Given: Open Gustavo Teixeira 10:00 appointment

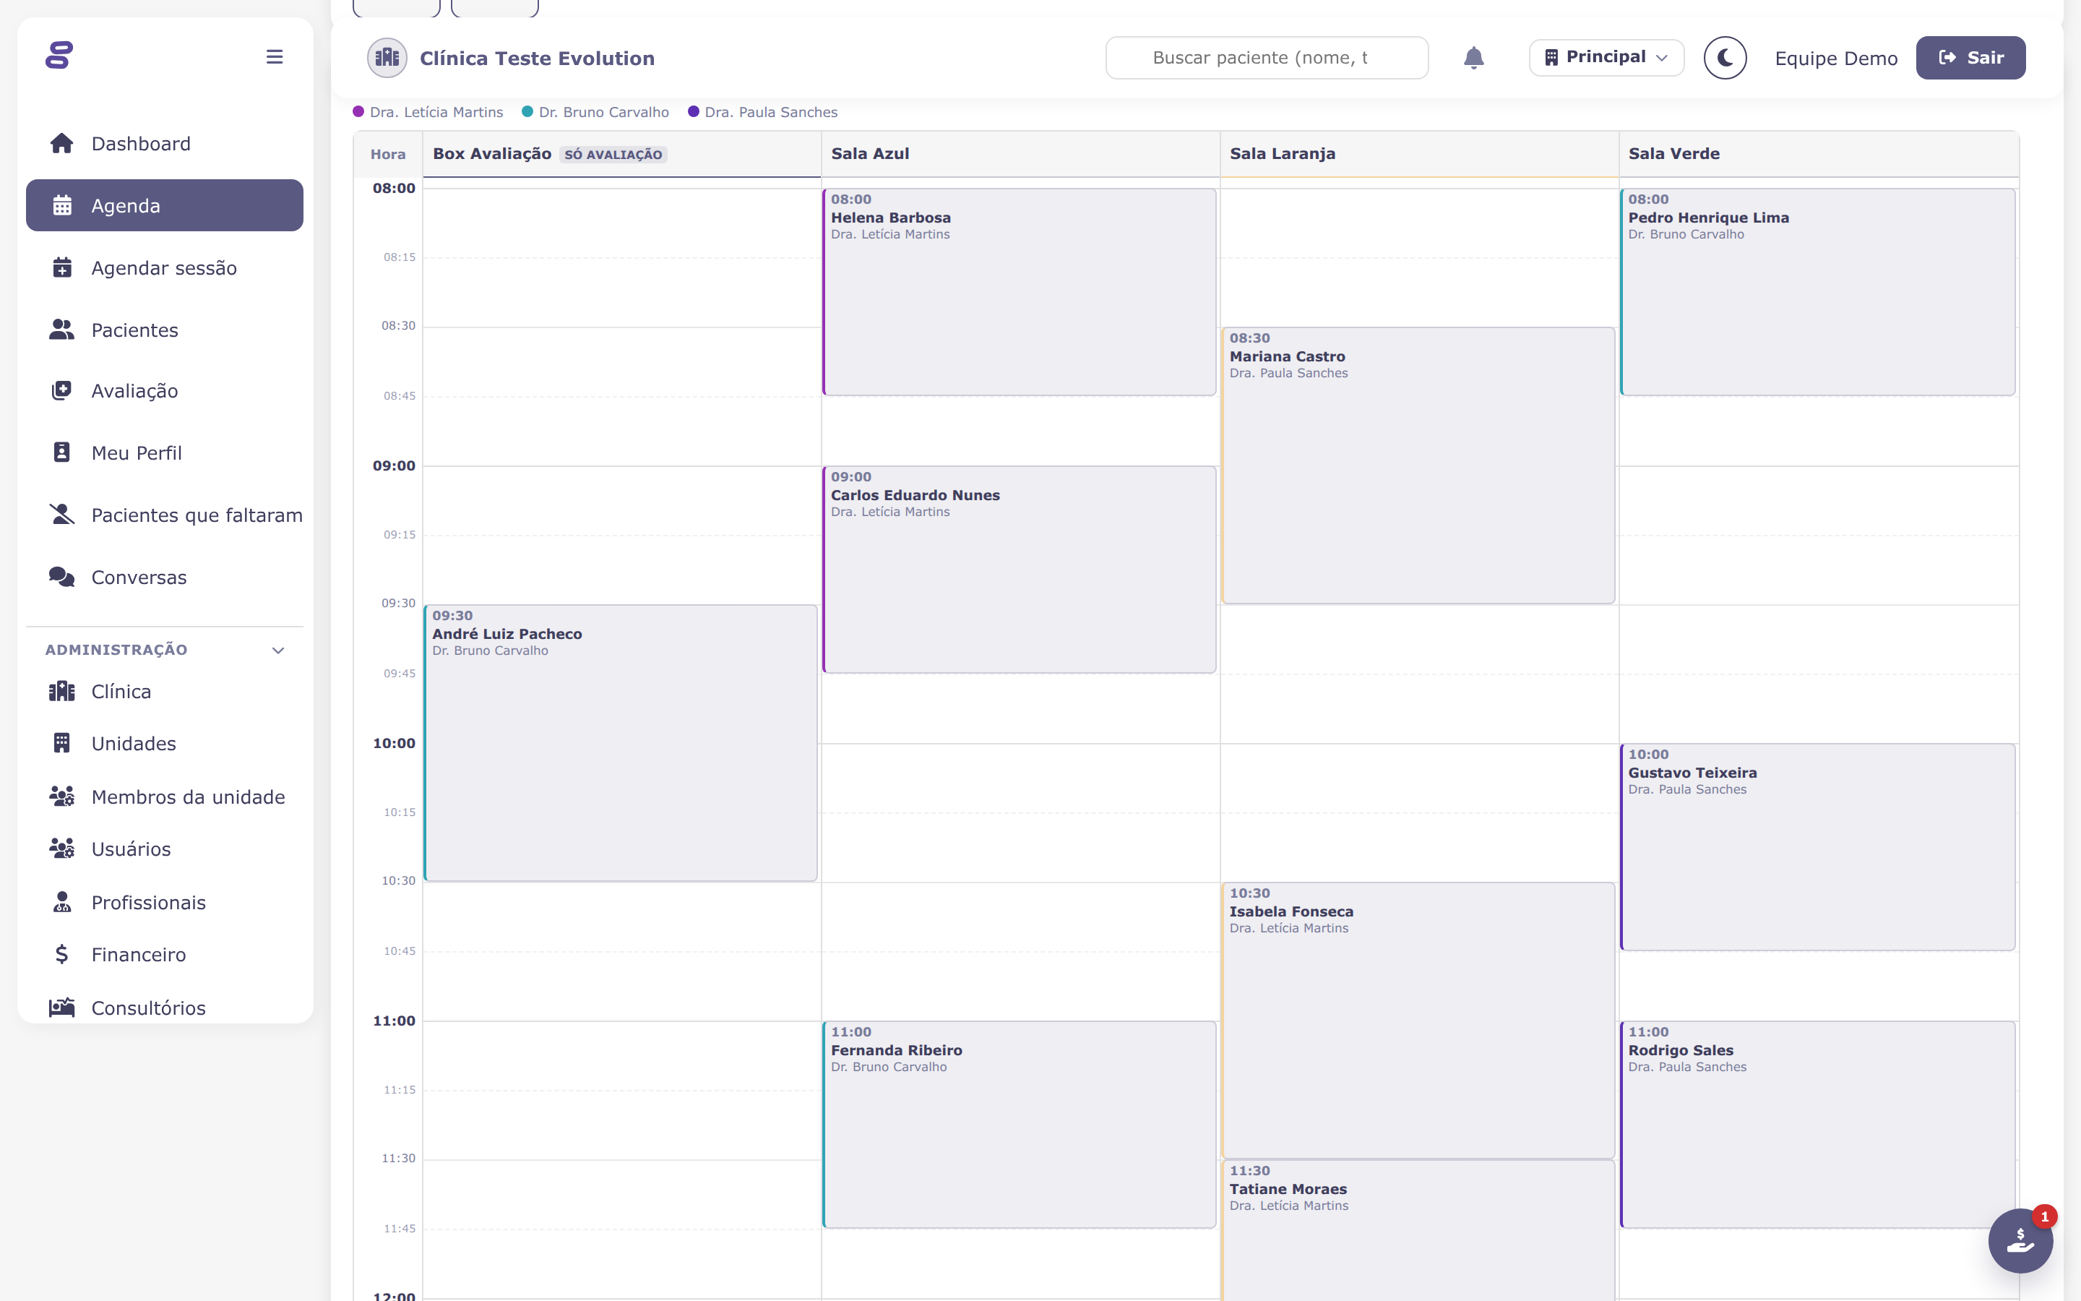Looking at the screenshot, I should [1817, 846].
